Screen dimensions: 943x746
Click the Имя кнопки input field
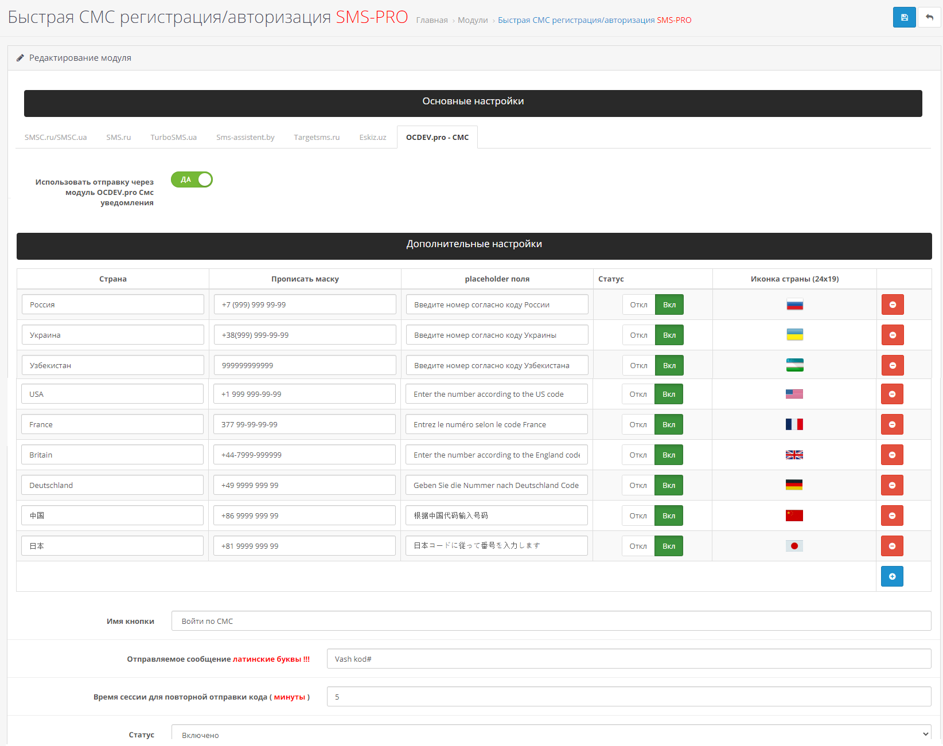pos(551,621)
